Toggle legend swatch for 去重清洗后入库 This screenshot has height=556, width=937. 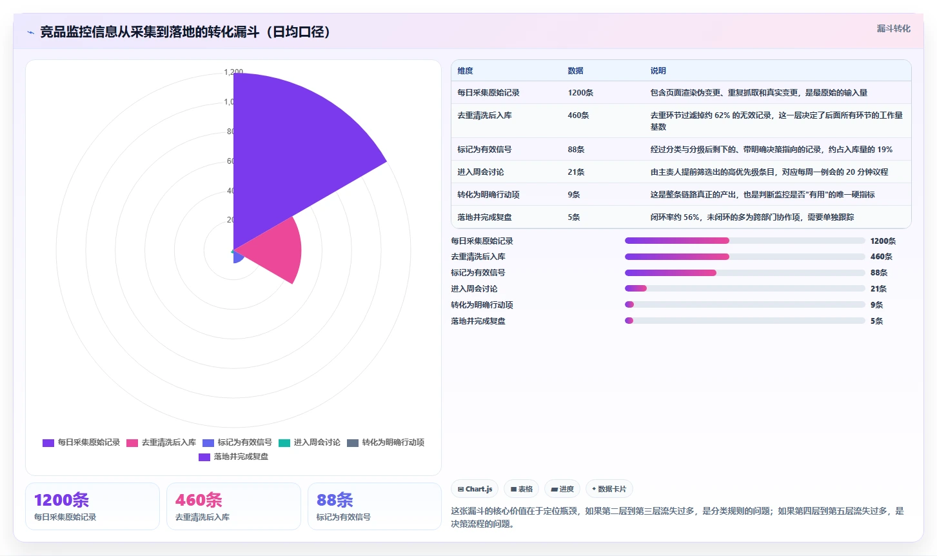pyautogui.click(x=132, y=443)
